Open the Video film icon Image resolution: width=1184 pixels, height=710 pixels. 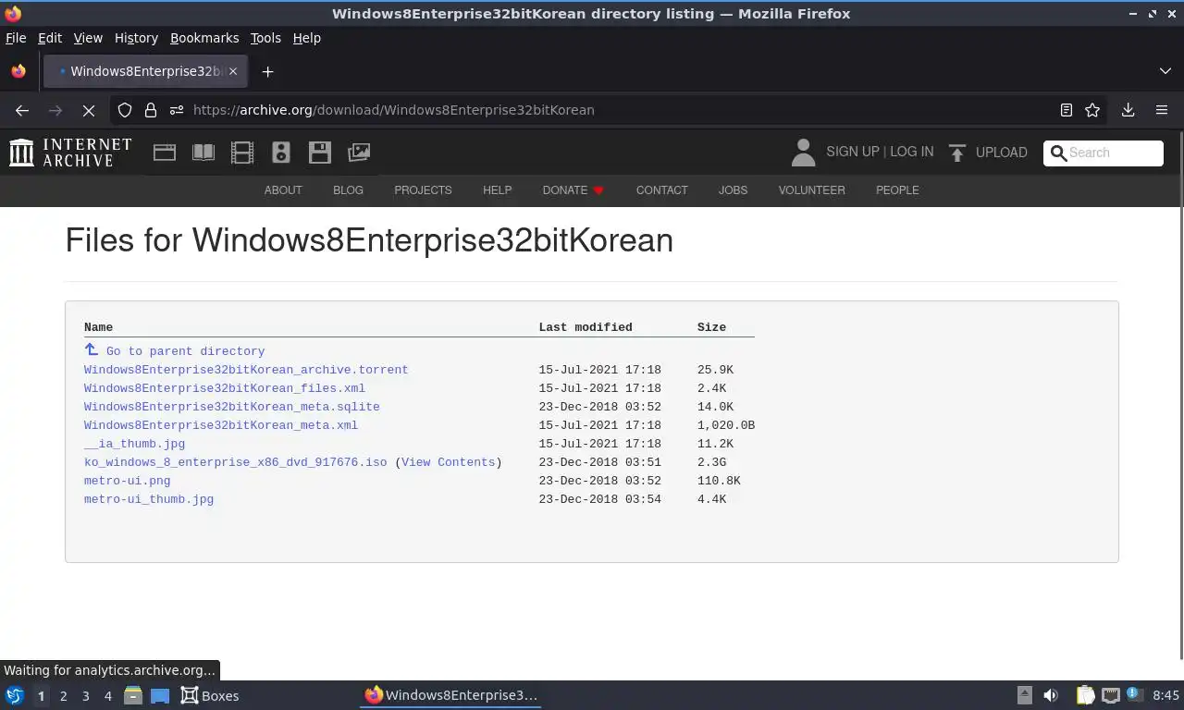pos(242,153)
